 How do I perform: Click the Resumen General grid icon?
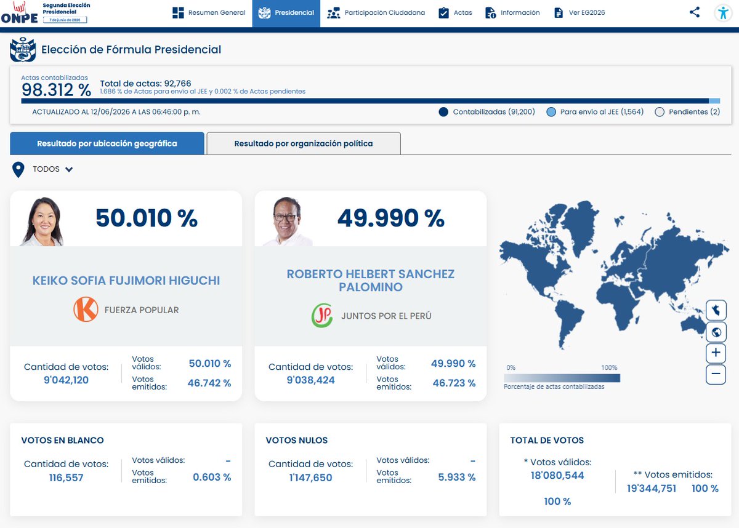point(178,12)
